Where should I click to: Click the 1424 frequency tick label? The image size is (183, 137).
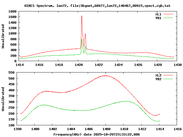[118, 65]
